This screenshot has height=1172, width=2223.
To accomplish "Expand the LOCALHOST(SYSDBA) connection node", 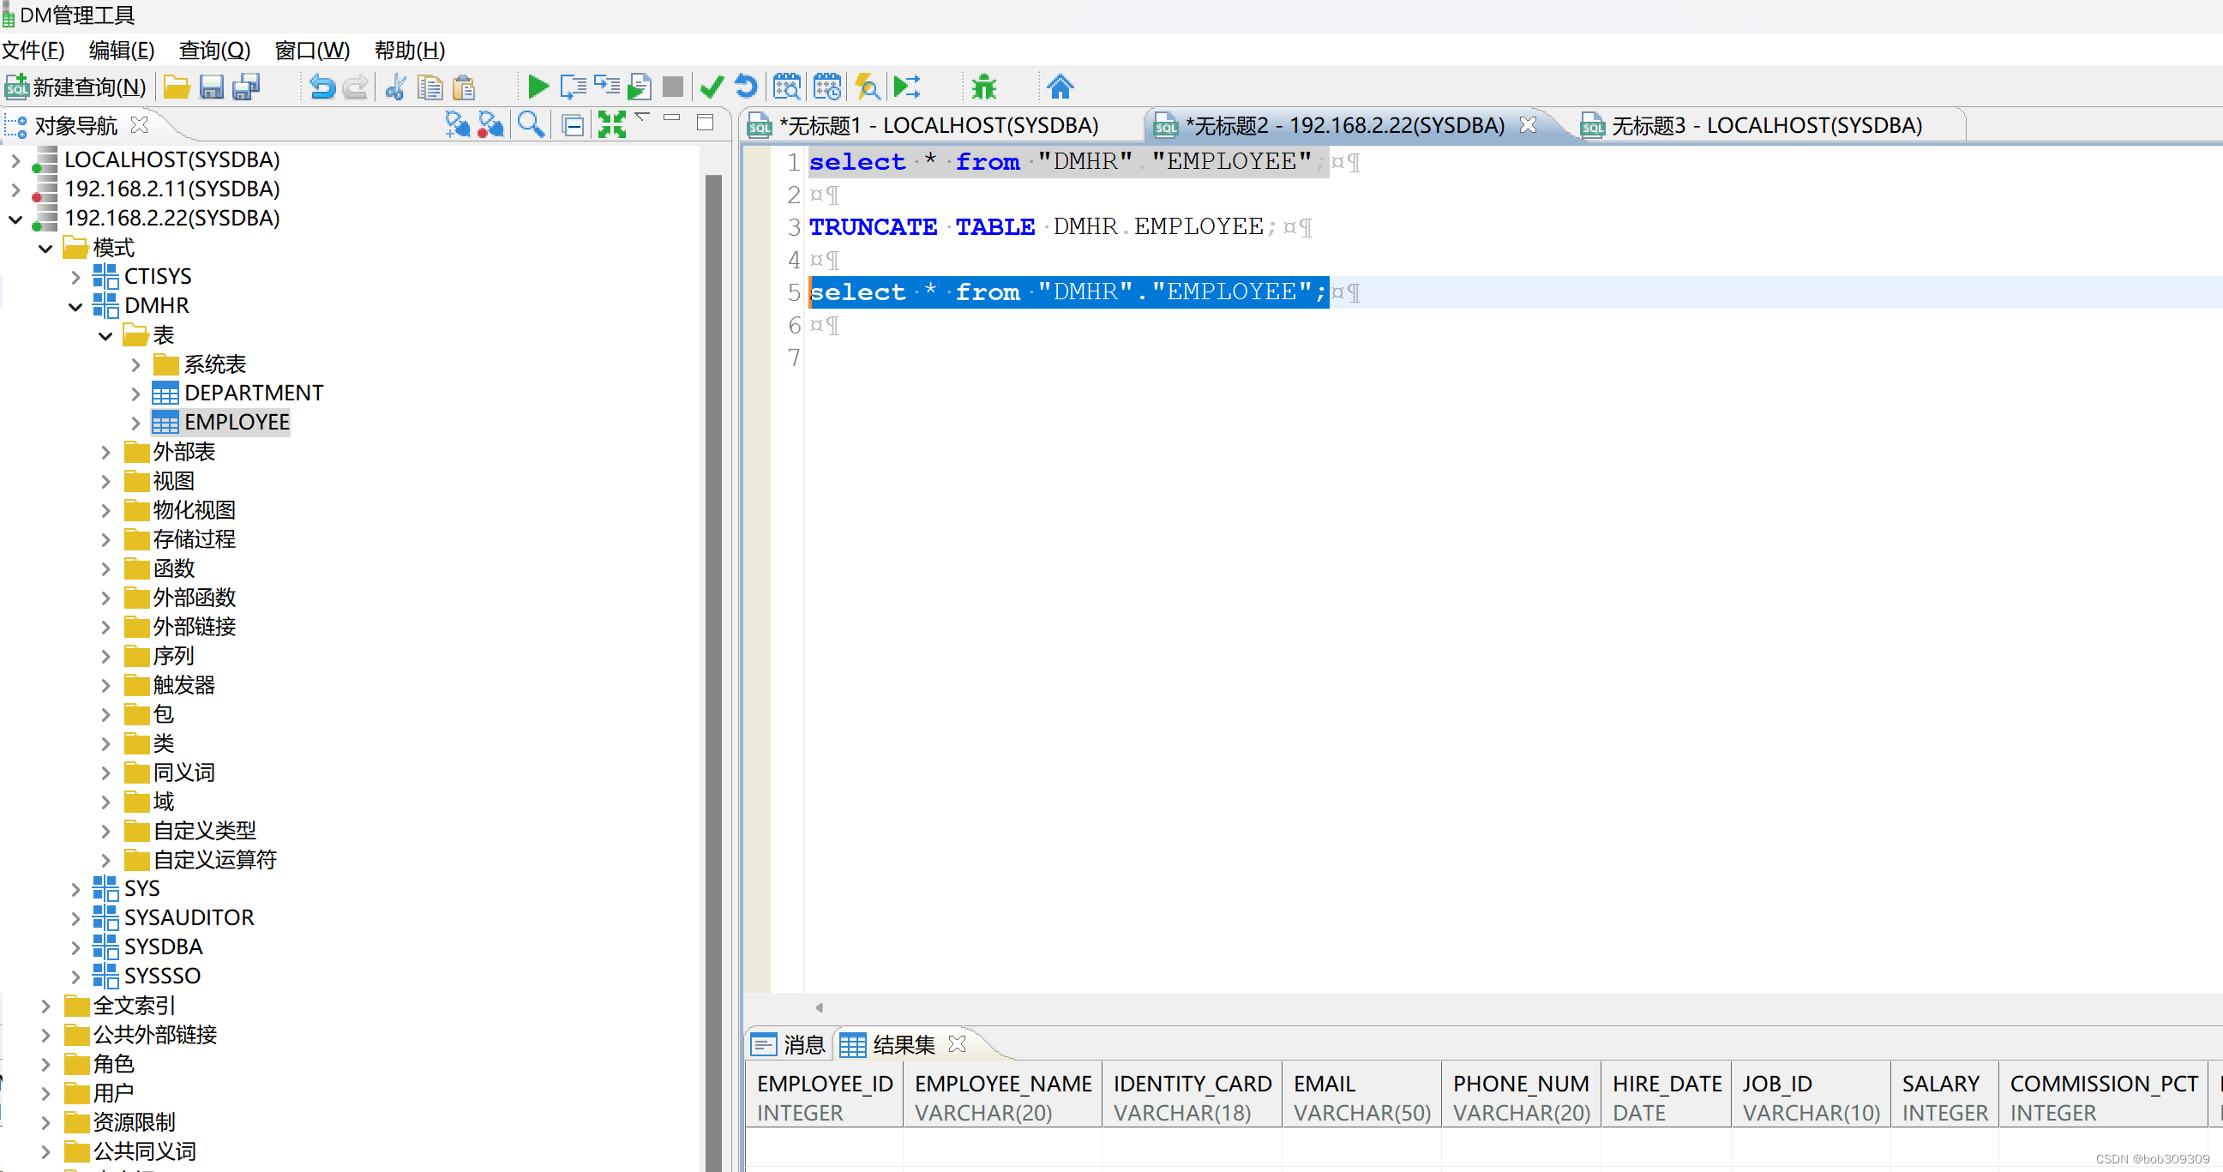I will tap(15, 159).
